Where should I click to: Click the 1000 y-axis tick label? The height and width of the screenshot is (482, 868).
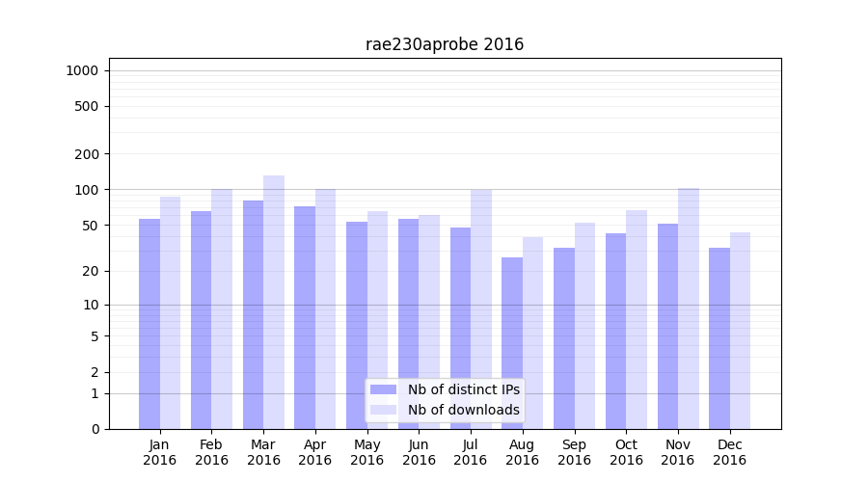[82, 70]
